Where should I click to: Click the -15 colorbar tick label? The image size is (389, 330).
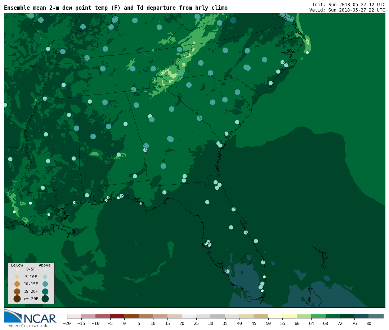coord(81,323)
